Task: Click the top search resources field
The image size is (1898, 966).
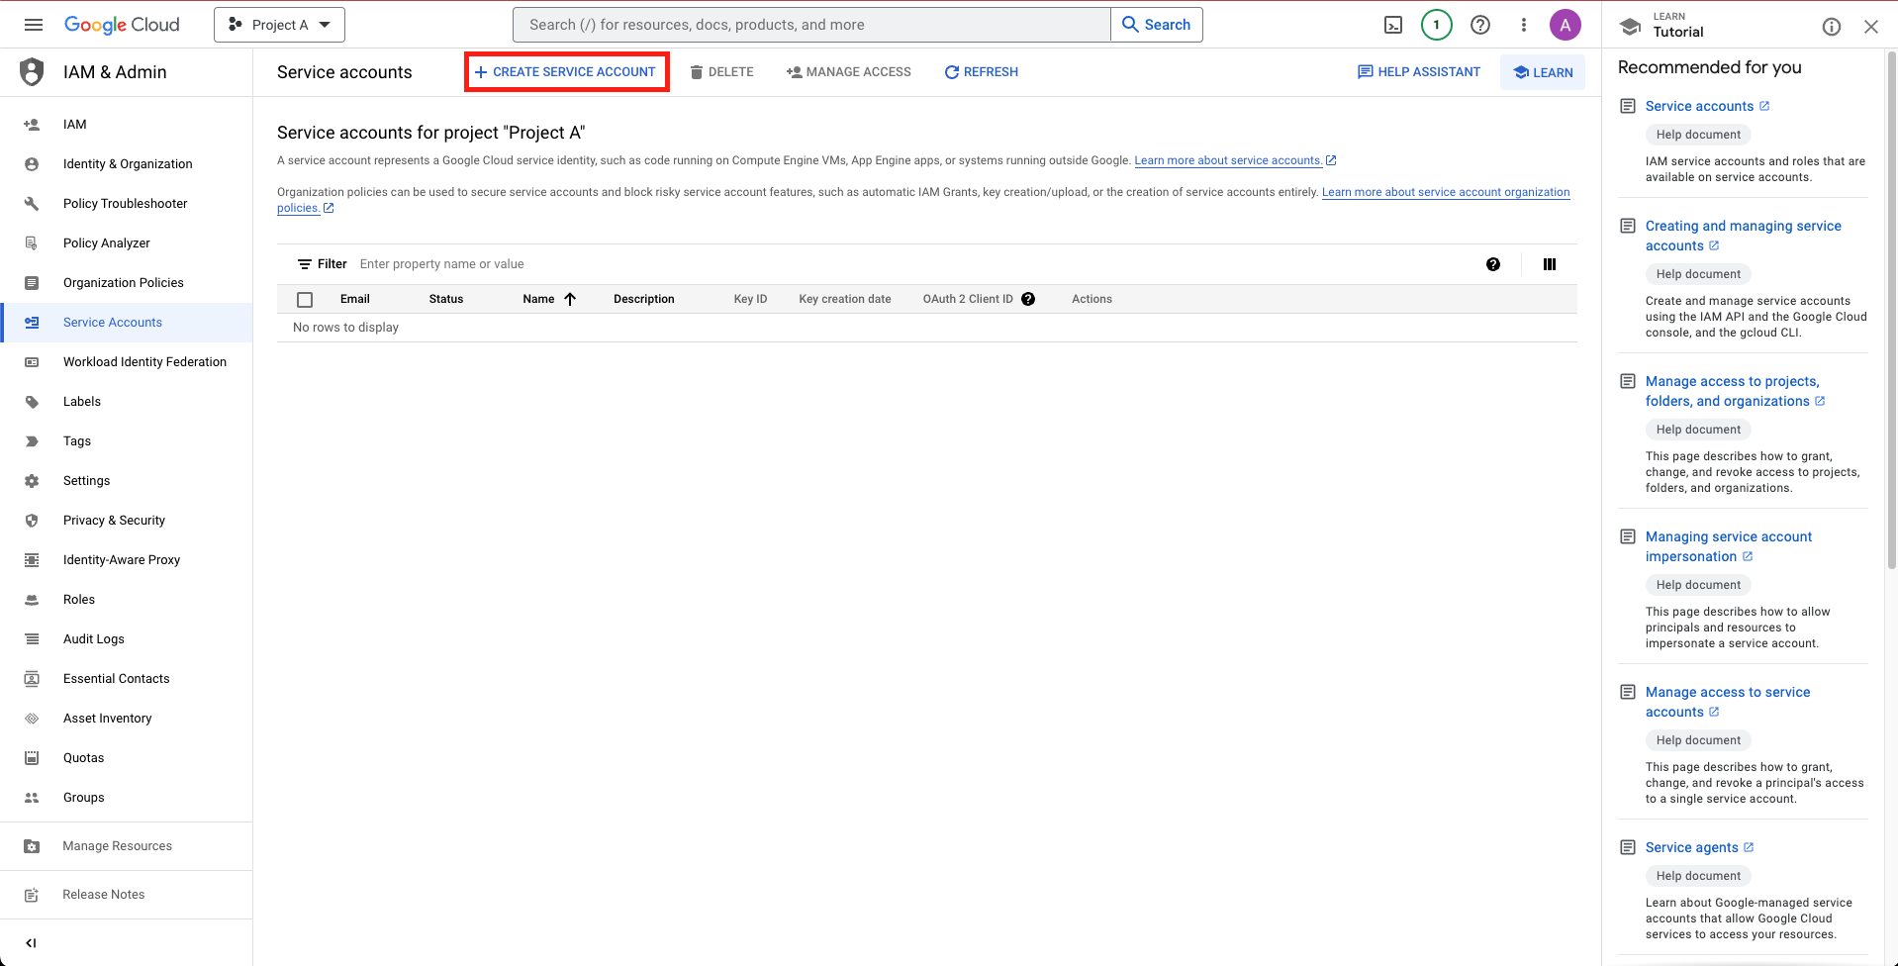Action: point(811,25)
